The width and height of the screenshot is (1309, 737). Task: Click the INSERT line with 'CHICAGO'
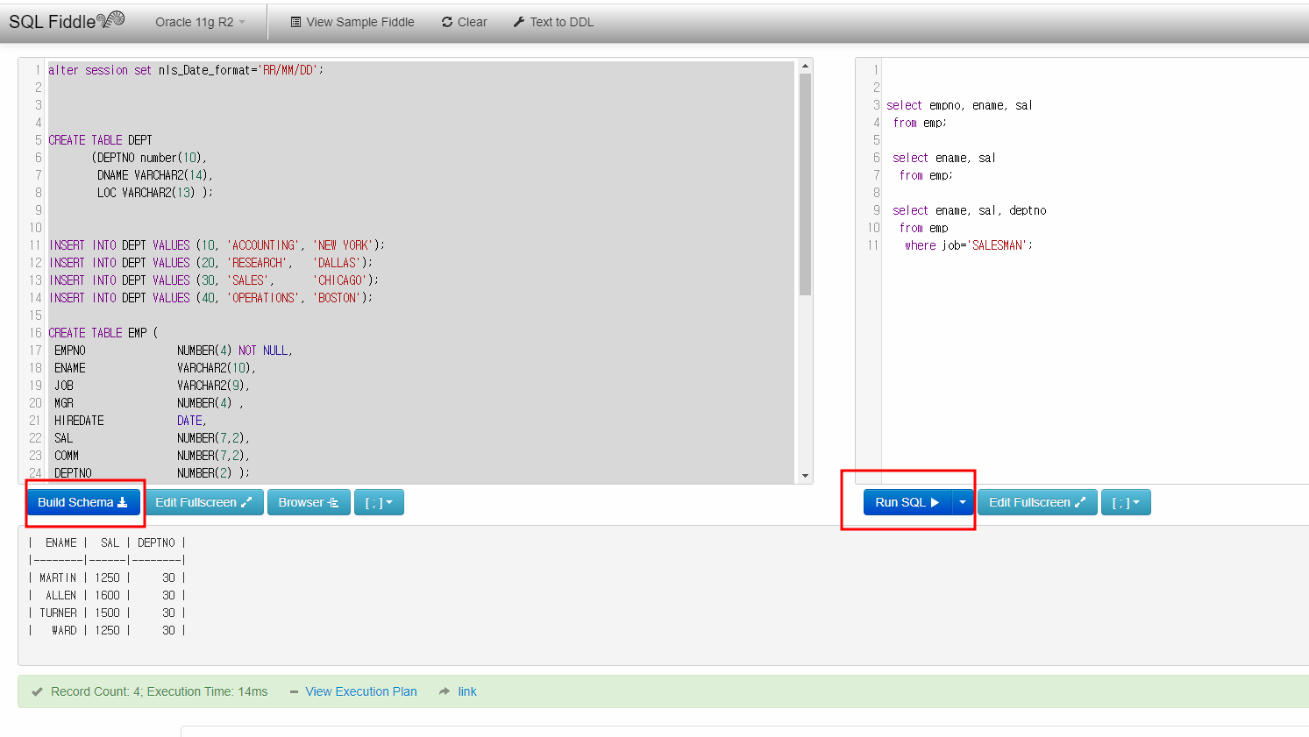click(x=214, y=280)
